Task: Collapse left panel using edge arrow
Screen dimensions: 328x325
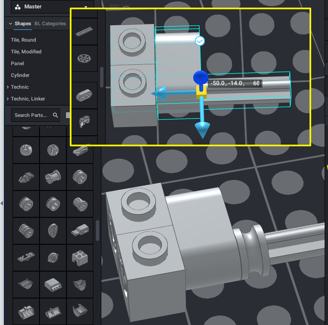Action: [2, 203]
